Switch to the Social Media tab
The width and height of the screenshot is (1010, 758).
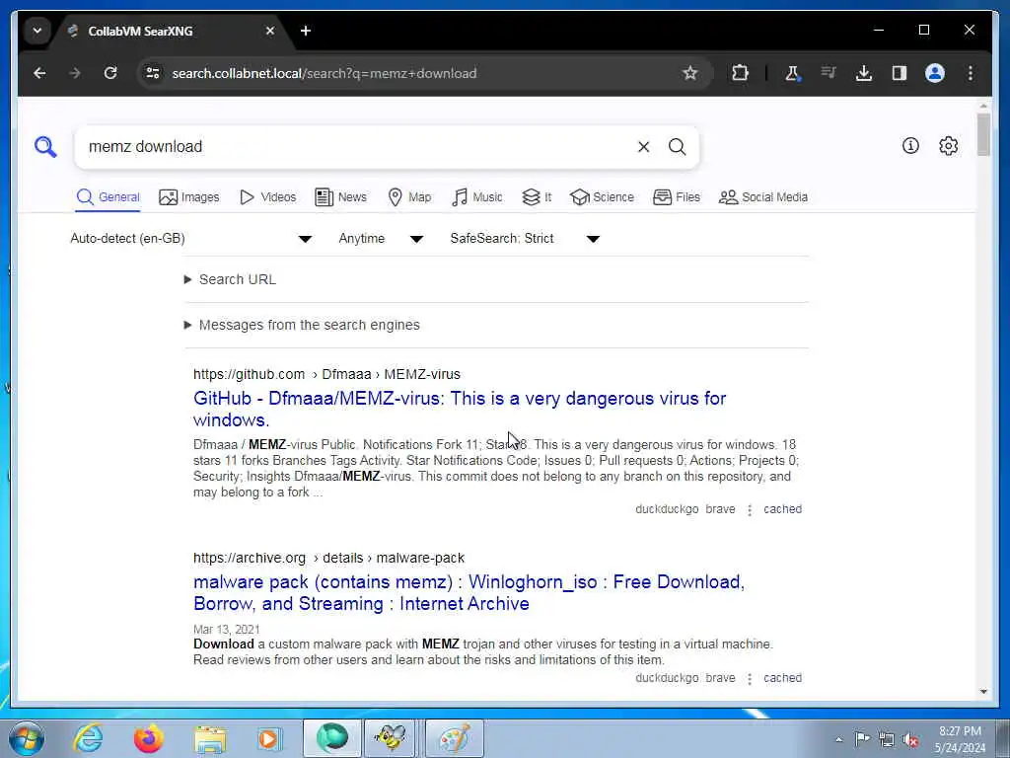762,197
